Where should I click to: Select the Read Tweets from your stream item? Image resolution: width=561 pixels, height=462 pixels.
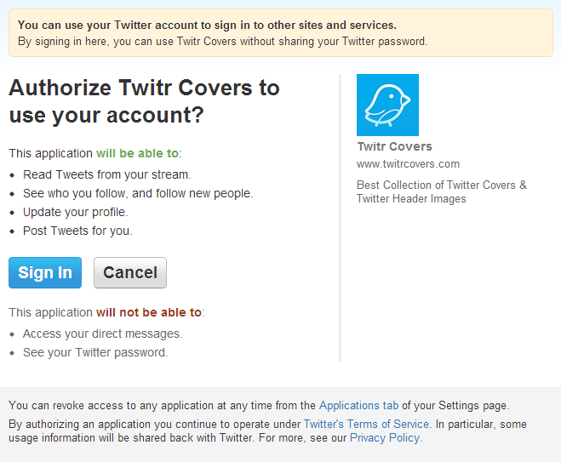(x=106, y=174)
